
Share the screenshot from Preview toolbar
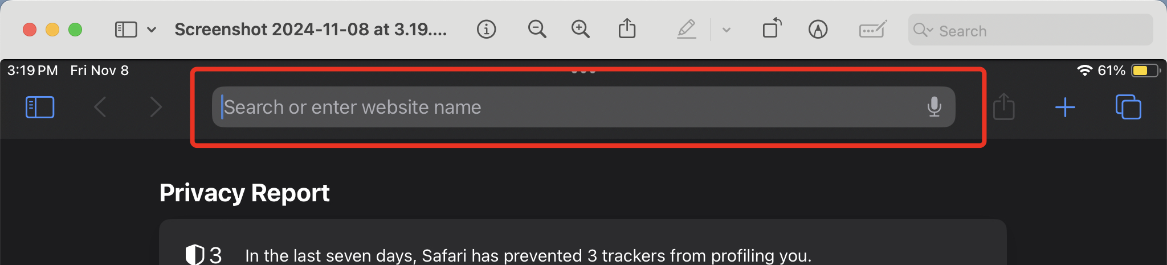coord(627,28)
